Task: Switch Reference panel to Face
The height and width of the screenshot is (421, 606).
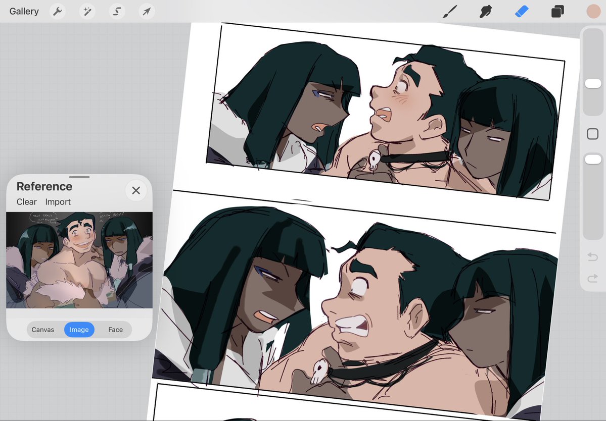Action: coord(115,330)
